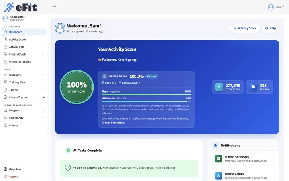Image resolution: width=289 pixels, height=181 pixels.
Task: Click the Fitness Games joystick icon
Action: point(218,176)
